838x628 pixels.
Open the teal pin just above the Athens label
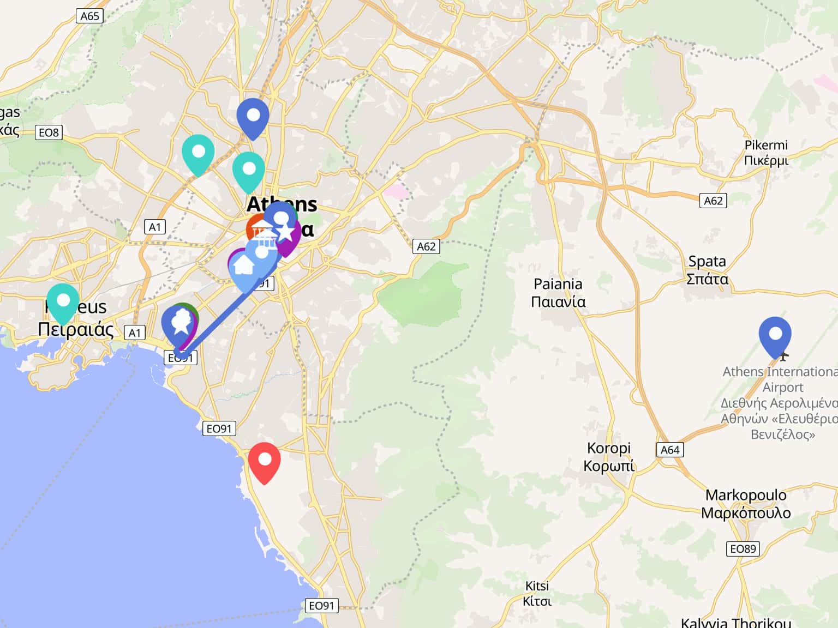click(x=249, y=172)
